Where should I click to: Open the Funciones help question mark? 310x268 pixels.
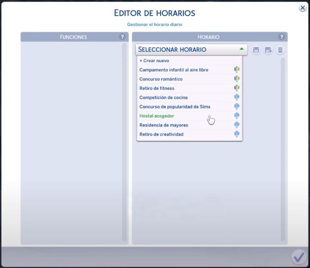coord(122,37)
